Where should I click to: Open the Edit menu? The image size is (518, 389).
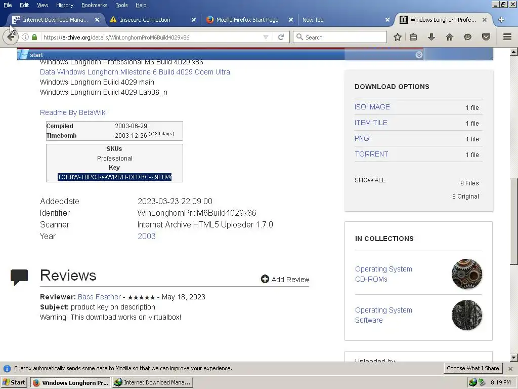click(24, 5)
